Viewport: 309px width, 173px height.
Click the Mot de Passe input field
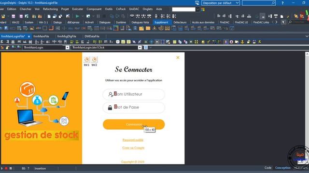tap(134, 108)
